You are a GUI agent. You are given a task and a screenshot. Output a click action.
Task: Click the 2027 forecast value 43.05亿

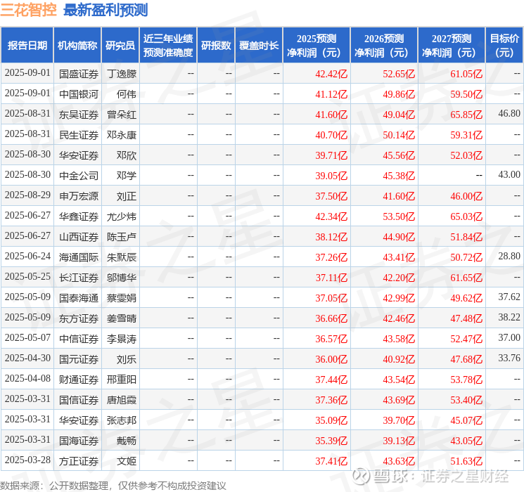point(466,441)
